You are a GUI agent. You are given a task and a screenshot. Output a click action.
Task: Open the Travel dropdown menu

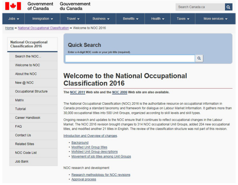(x=73, y=18)
